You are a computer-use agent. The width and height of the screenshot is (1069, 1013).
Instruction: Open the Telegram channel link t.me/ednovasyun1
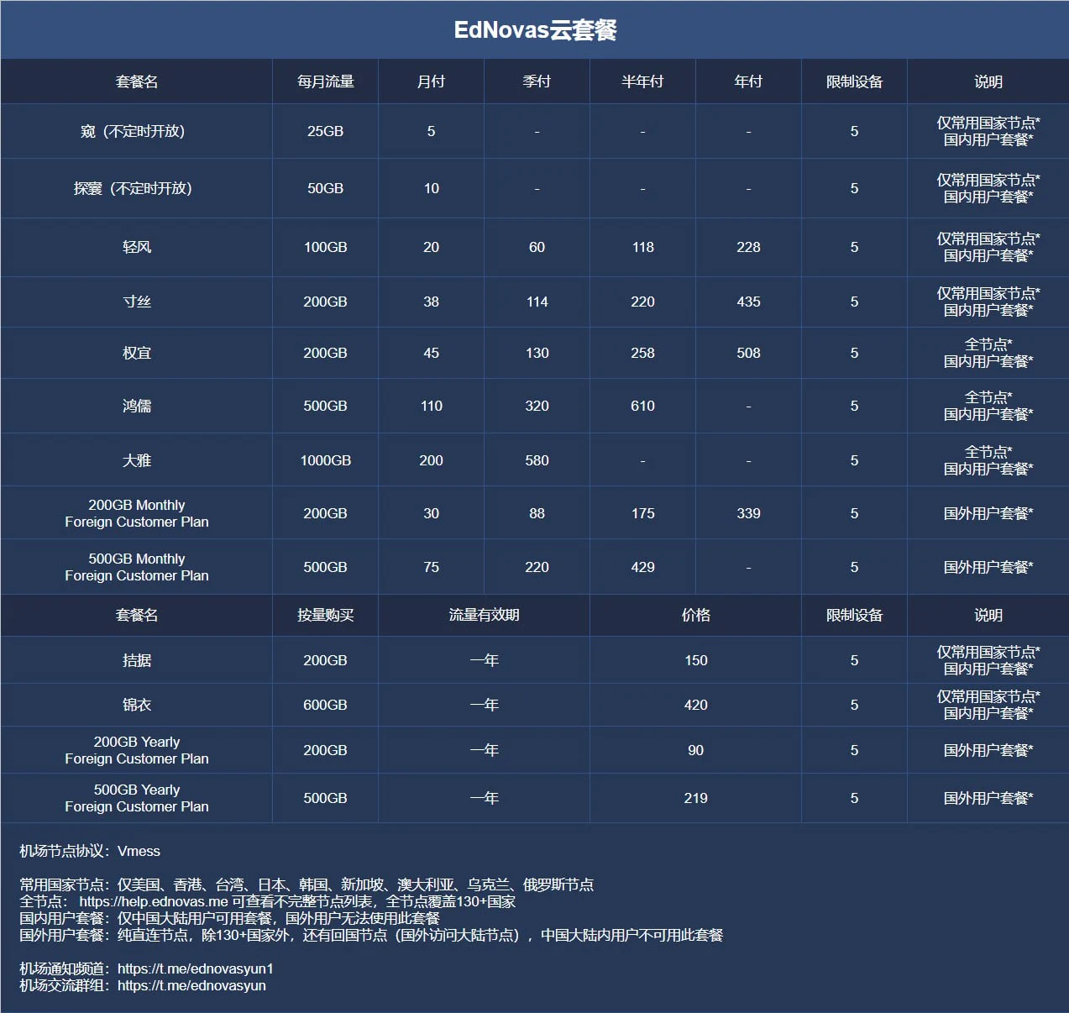tap(195, 968)
